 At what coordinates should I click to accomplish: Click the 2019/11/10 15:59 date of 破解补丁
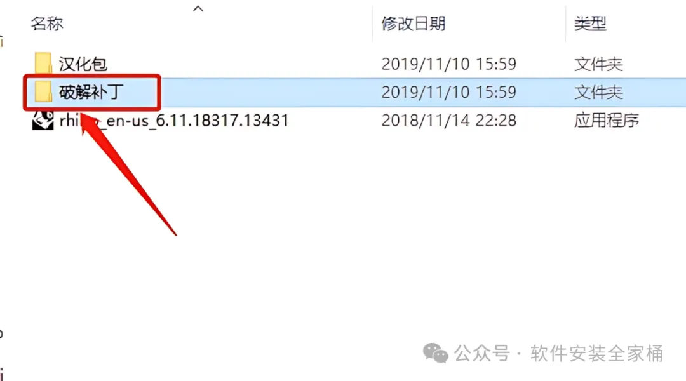449,92
